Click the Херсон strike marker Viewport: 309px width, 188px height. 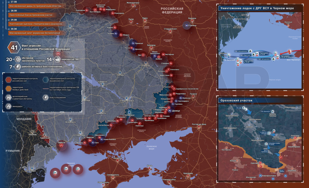click(x=90, y=140)
